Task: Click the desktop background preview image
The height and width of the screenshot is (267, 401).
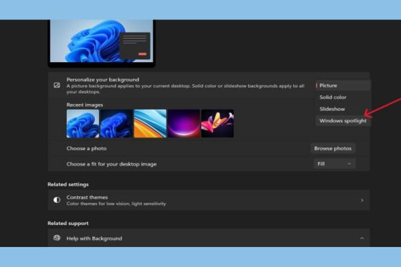Action: [102, 41]
